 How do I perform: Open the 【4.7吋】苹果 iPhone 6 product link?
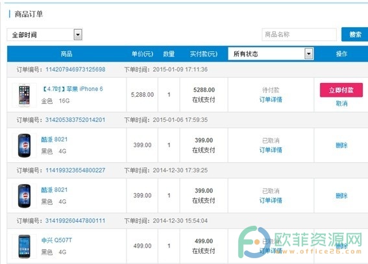coord(72,89)
